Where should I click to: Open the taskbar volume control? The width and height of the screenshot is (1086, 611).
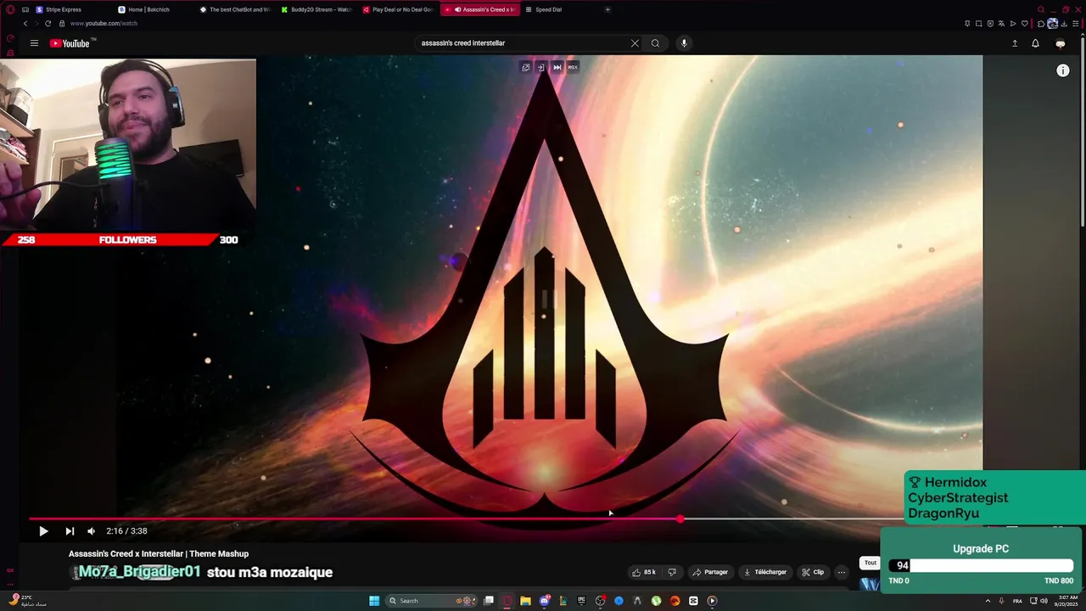1044,601
